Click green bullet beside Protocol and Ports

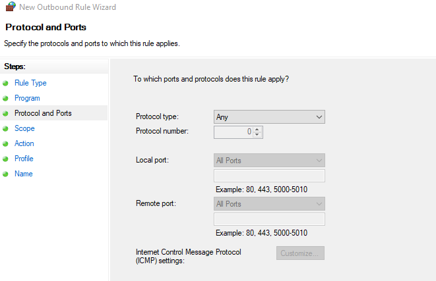[x=6, y=114]
